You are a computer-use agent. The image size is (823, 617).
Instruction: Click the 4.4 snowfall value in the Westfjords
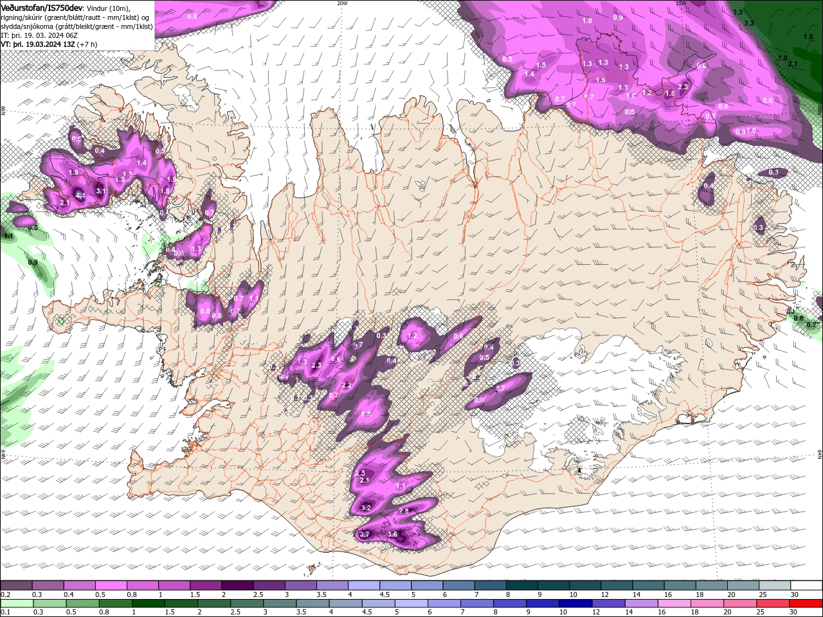(80, 195)
